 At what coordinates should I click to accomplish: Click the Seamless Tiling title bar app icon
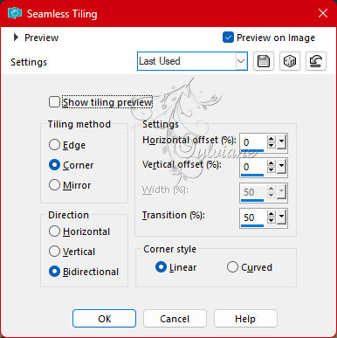coord(15,13)
